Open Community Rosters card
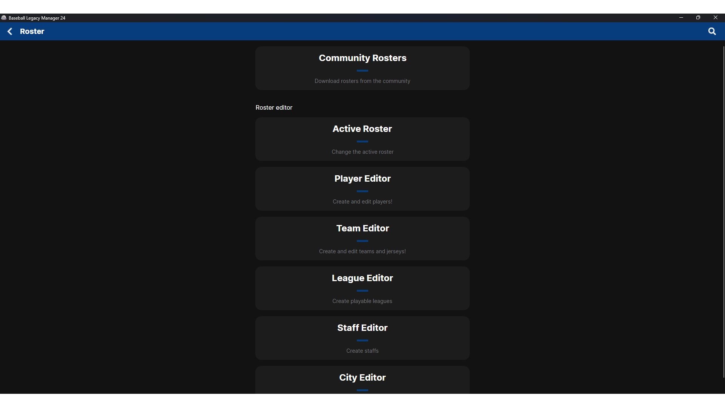725x407 pixels. click(362, 68)
